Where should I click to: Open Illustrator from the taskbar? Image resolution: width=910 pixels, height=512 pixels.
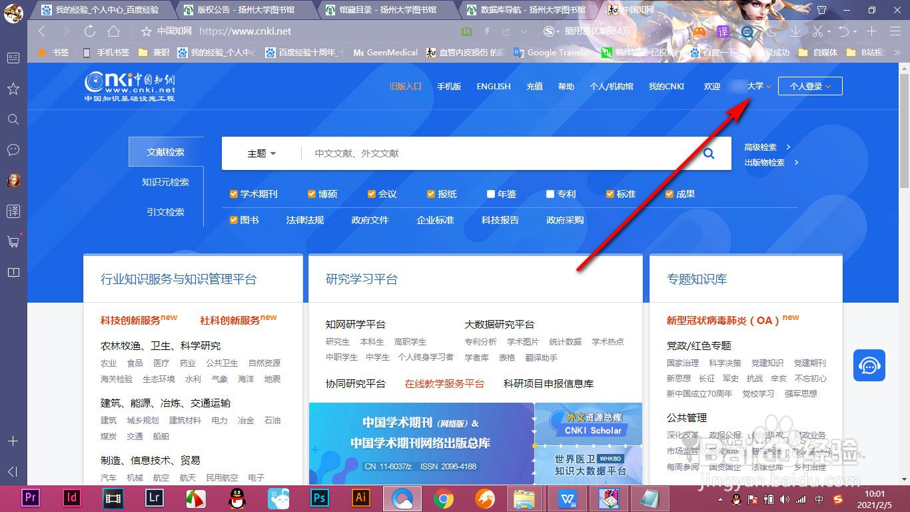tap(360, 498)
